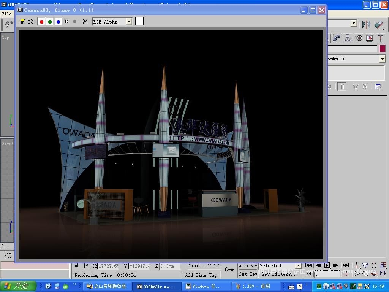
Task: Select the Align tool icon
Action: [379, 24]
